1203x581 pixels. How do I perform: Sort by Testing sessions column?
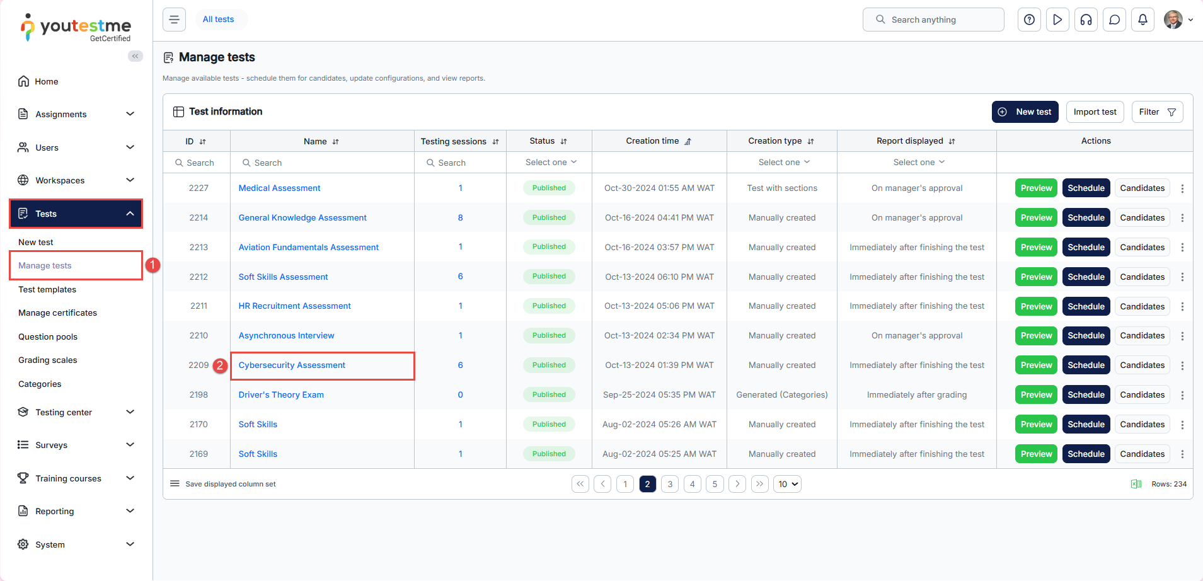tap(495, 142)
